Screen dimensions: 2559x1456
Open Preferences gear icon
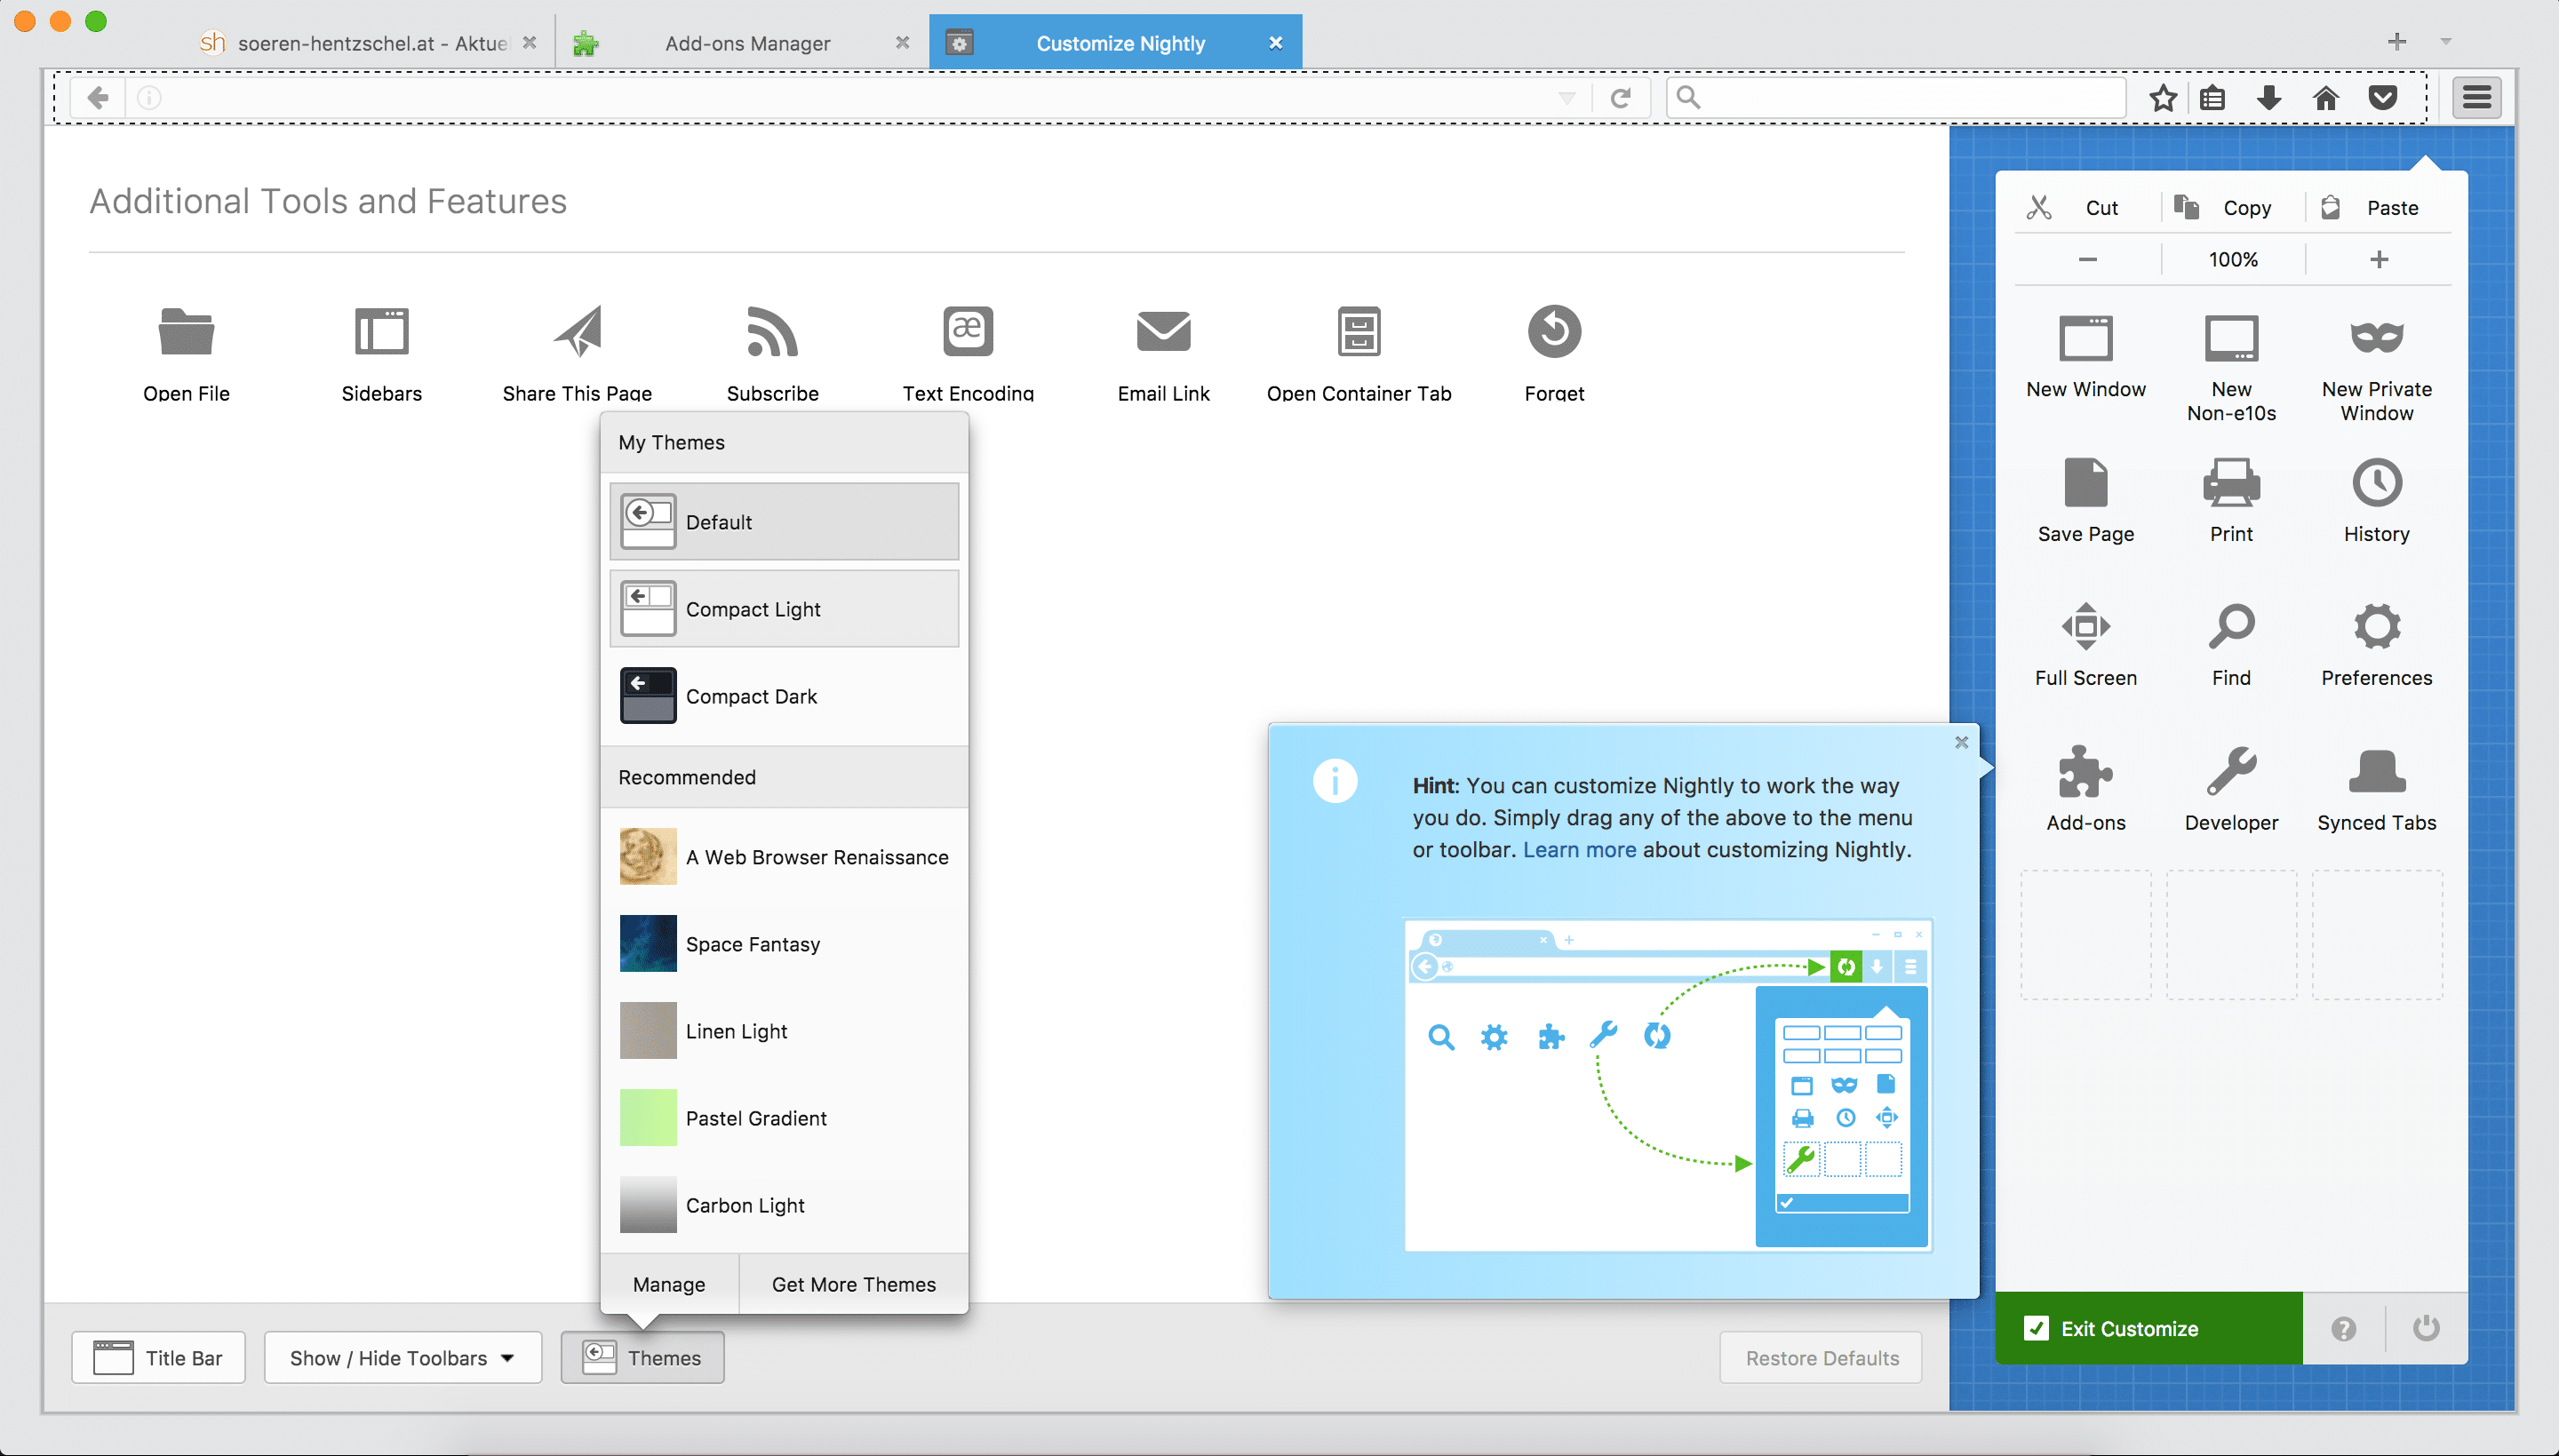point(2376,627)
